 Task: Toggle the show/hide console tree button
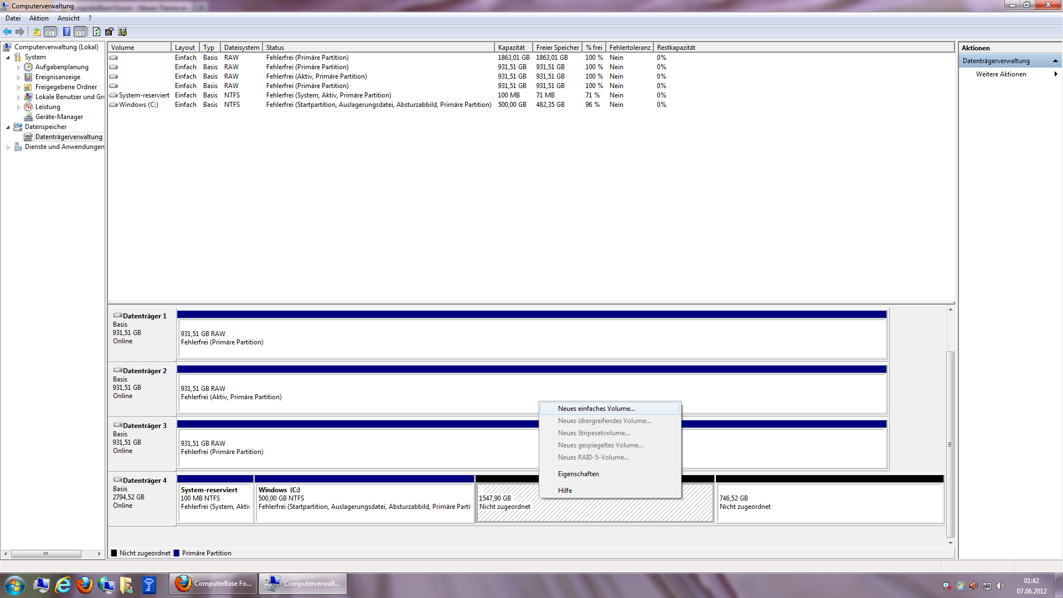[x=50, y=32]
